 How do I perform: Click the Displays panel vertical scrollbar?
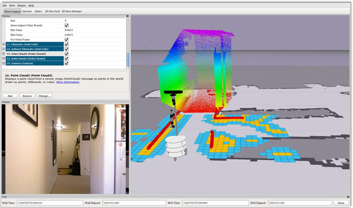[128, 44]
